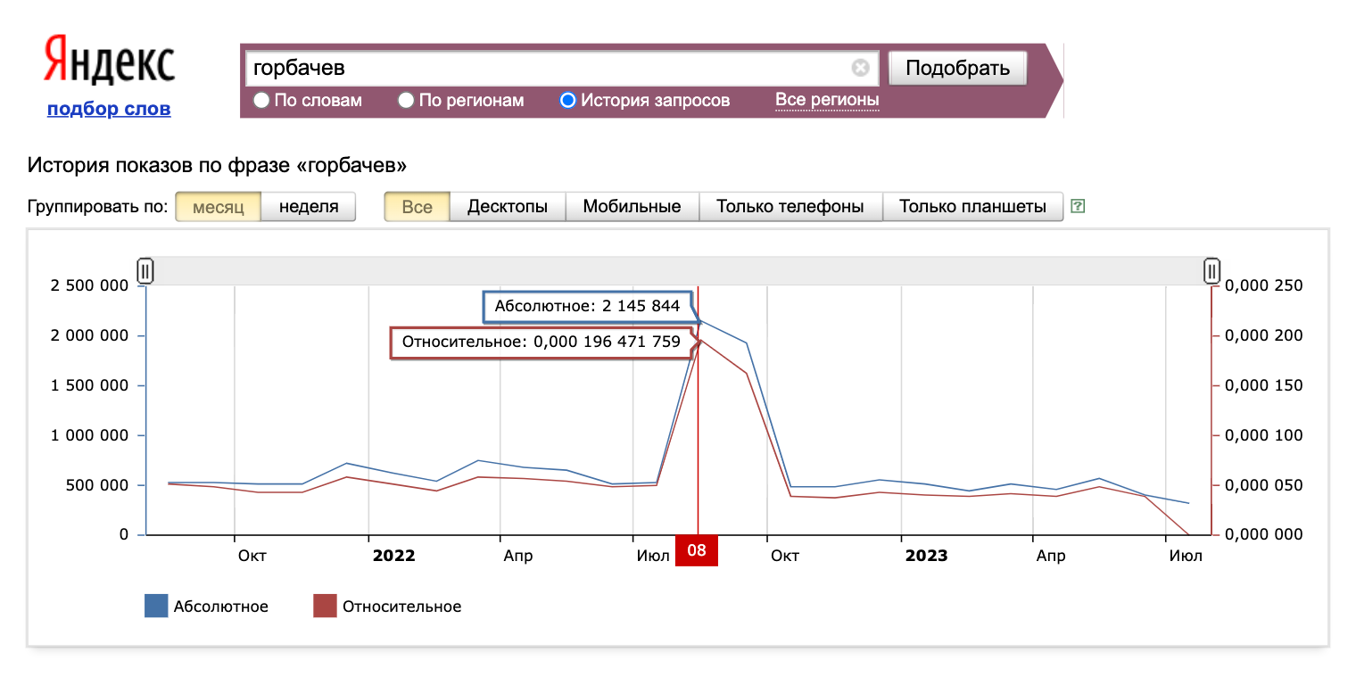Click the Абсолютное legend label
The image size is (1356, 685).
(221, 607)
